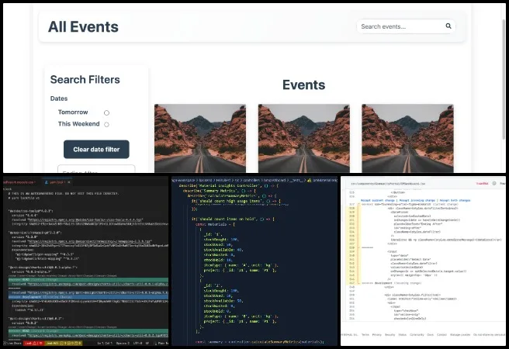Select the This Weekend radio button

pyautogui.click(x=106, y=124)
